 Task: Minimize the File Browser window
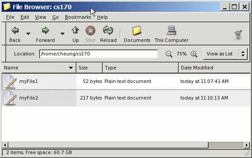pyautogui.click(x=225, y=7)
